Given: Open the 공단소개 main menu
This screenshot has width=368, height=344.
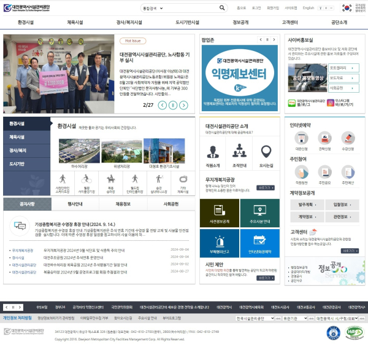Looking at the screenshot, I should point(339,22).
